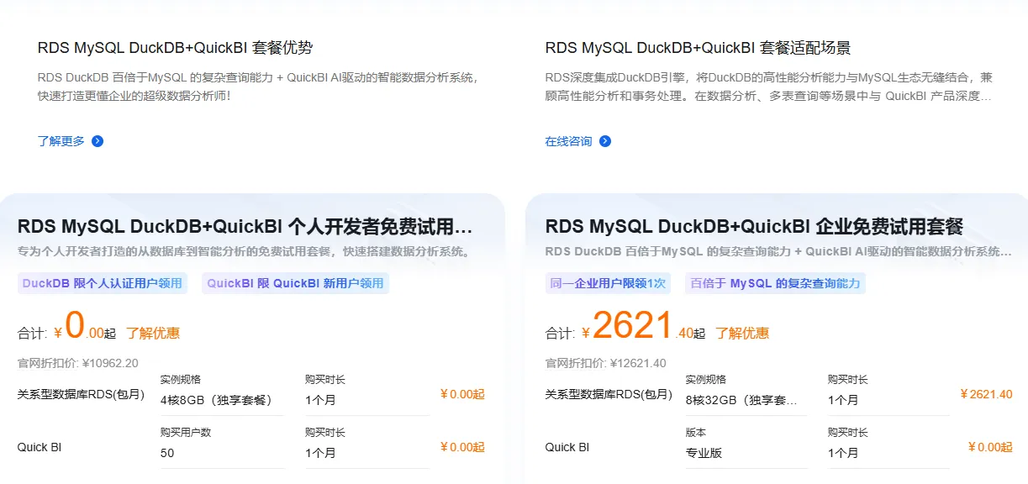Viewport: 1028px width, 484px height.
Task: Click 了解优惠 beside the ¥0.00 price
Action: [x=153, y=333]
